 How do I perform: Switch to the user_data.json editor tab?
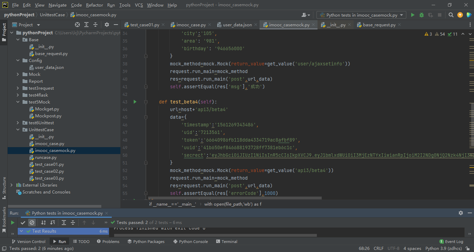click(x=238, y=25)
